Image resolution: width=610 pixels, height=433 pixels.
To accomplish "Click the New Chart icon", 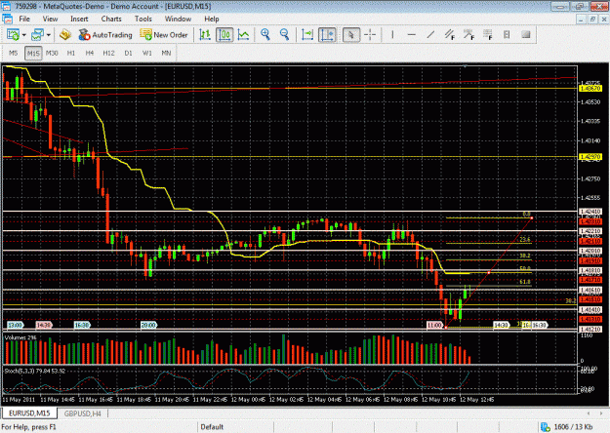I will click(x=13, y=35).
